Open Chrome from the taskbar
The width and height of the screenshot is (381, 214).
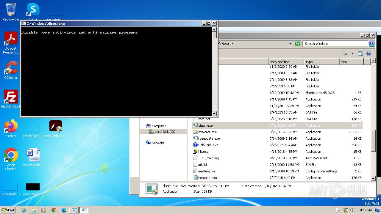54,210
